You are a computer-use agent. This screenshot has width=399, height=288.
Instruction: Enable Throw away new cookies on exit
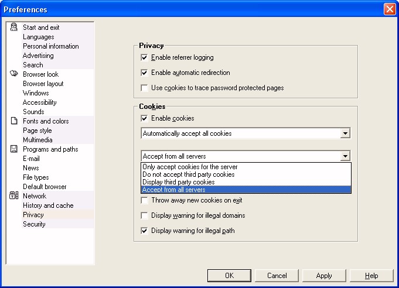click(145, 200)
